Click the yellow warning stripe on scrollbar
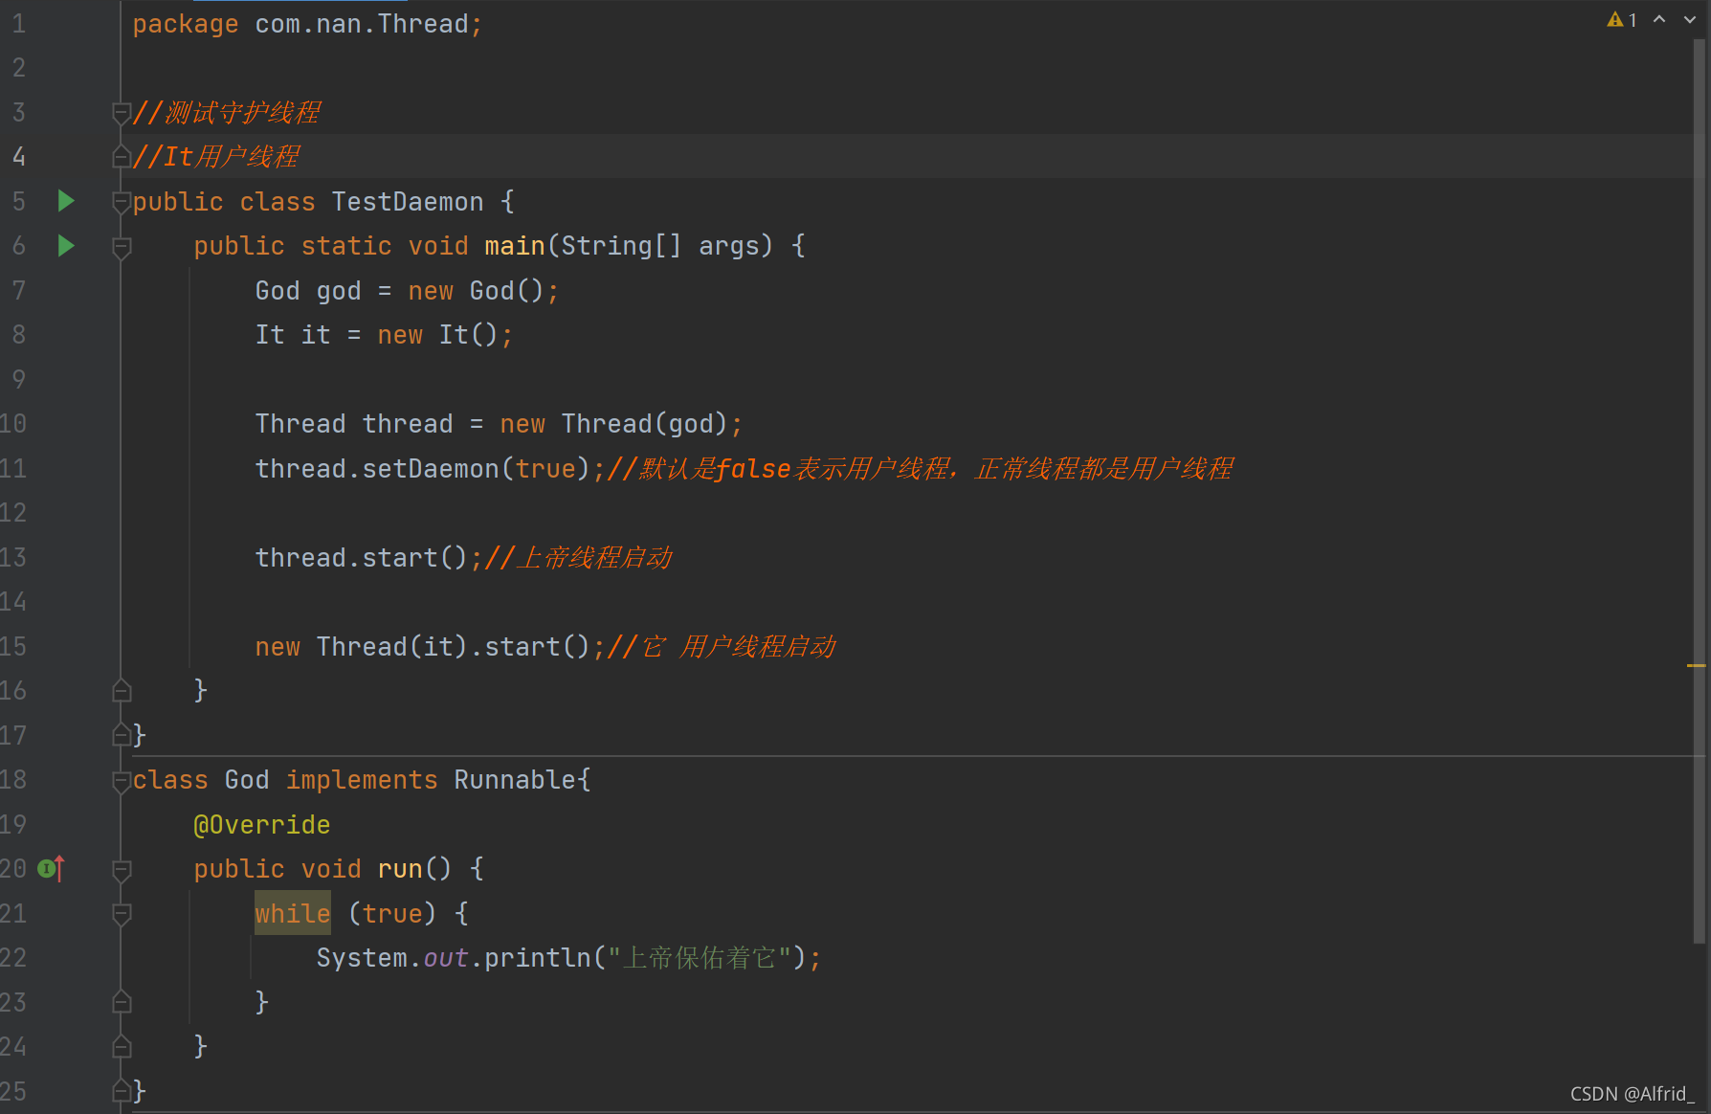The height and width of the screenshot is (1114, 1711). tap(1696, 665)
